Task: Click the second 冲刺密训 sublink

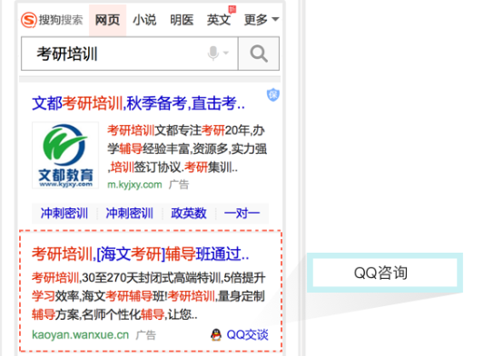Action: 129,213
